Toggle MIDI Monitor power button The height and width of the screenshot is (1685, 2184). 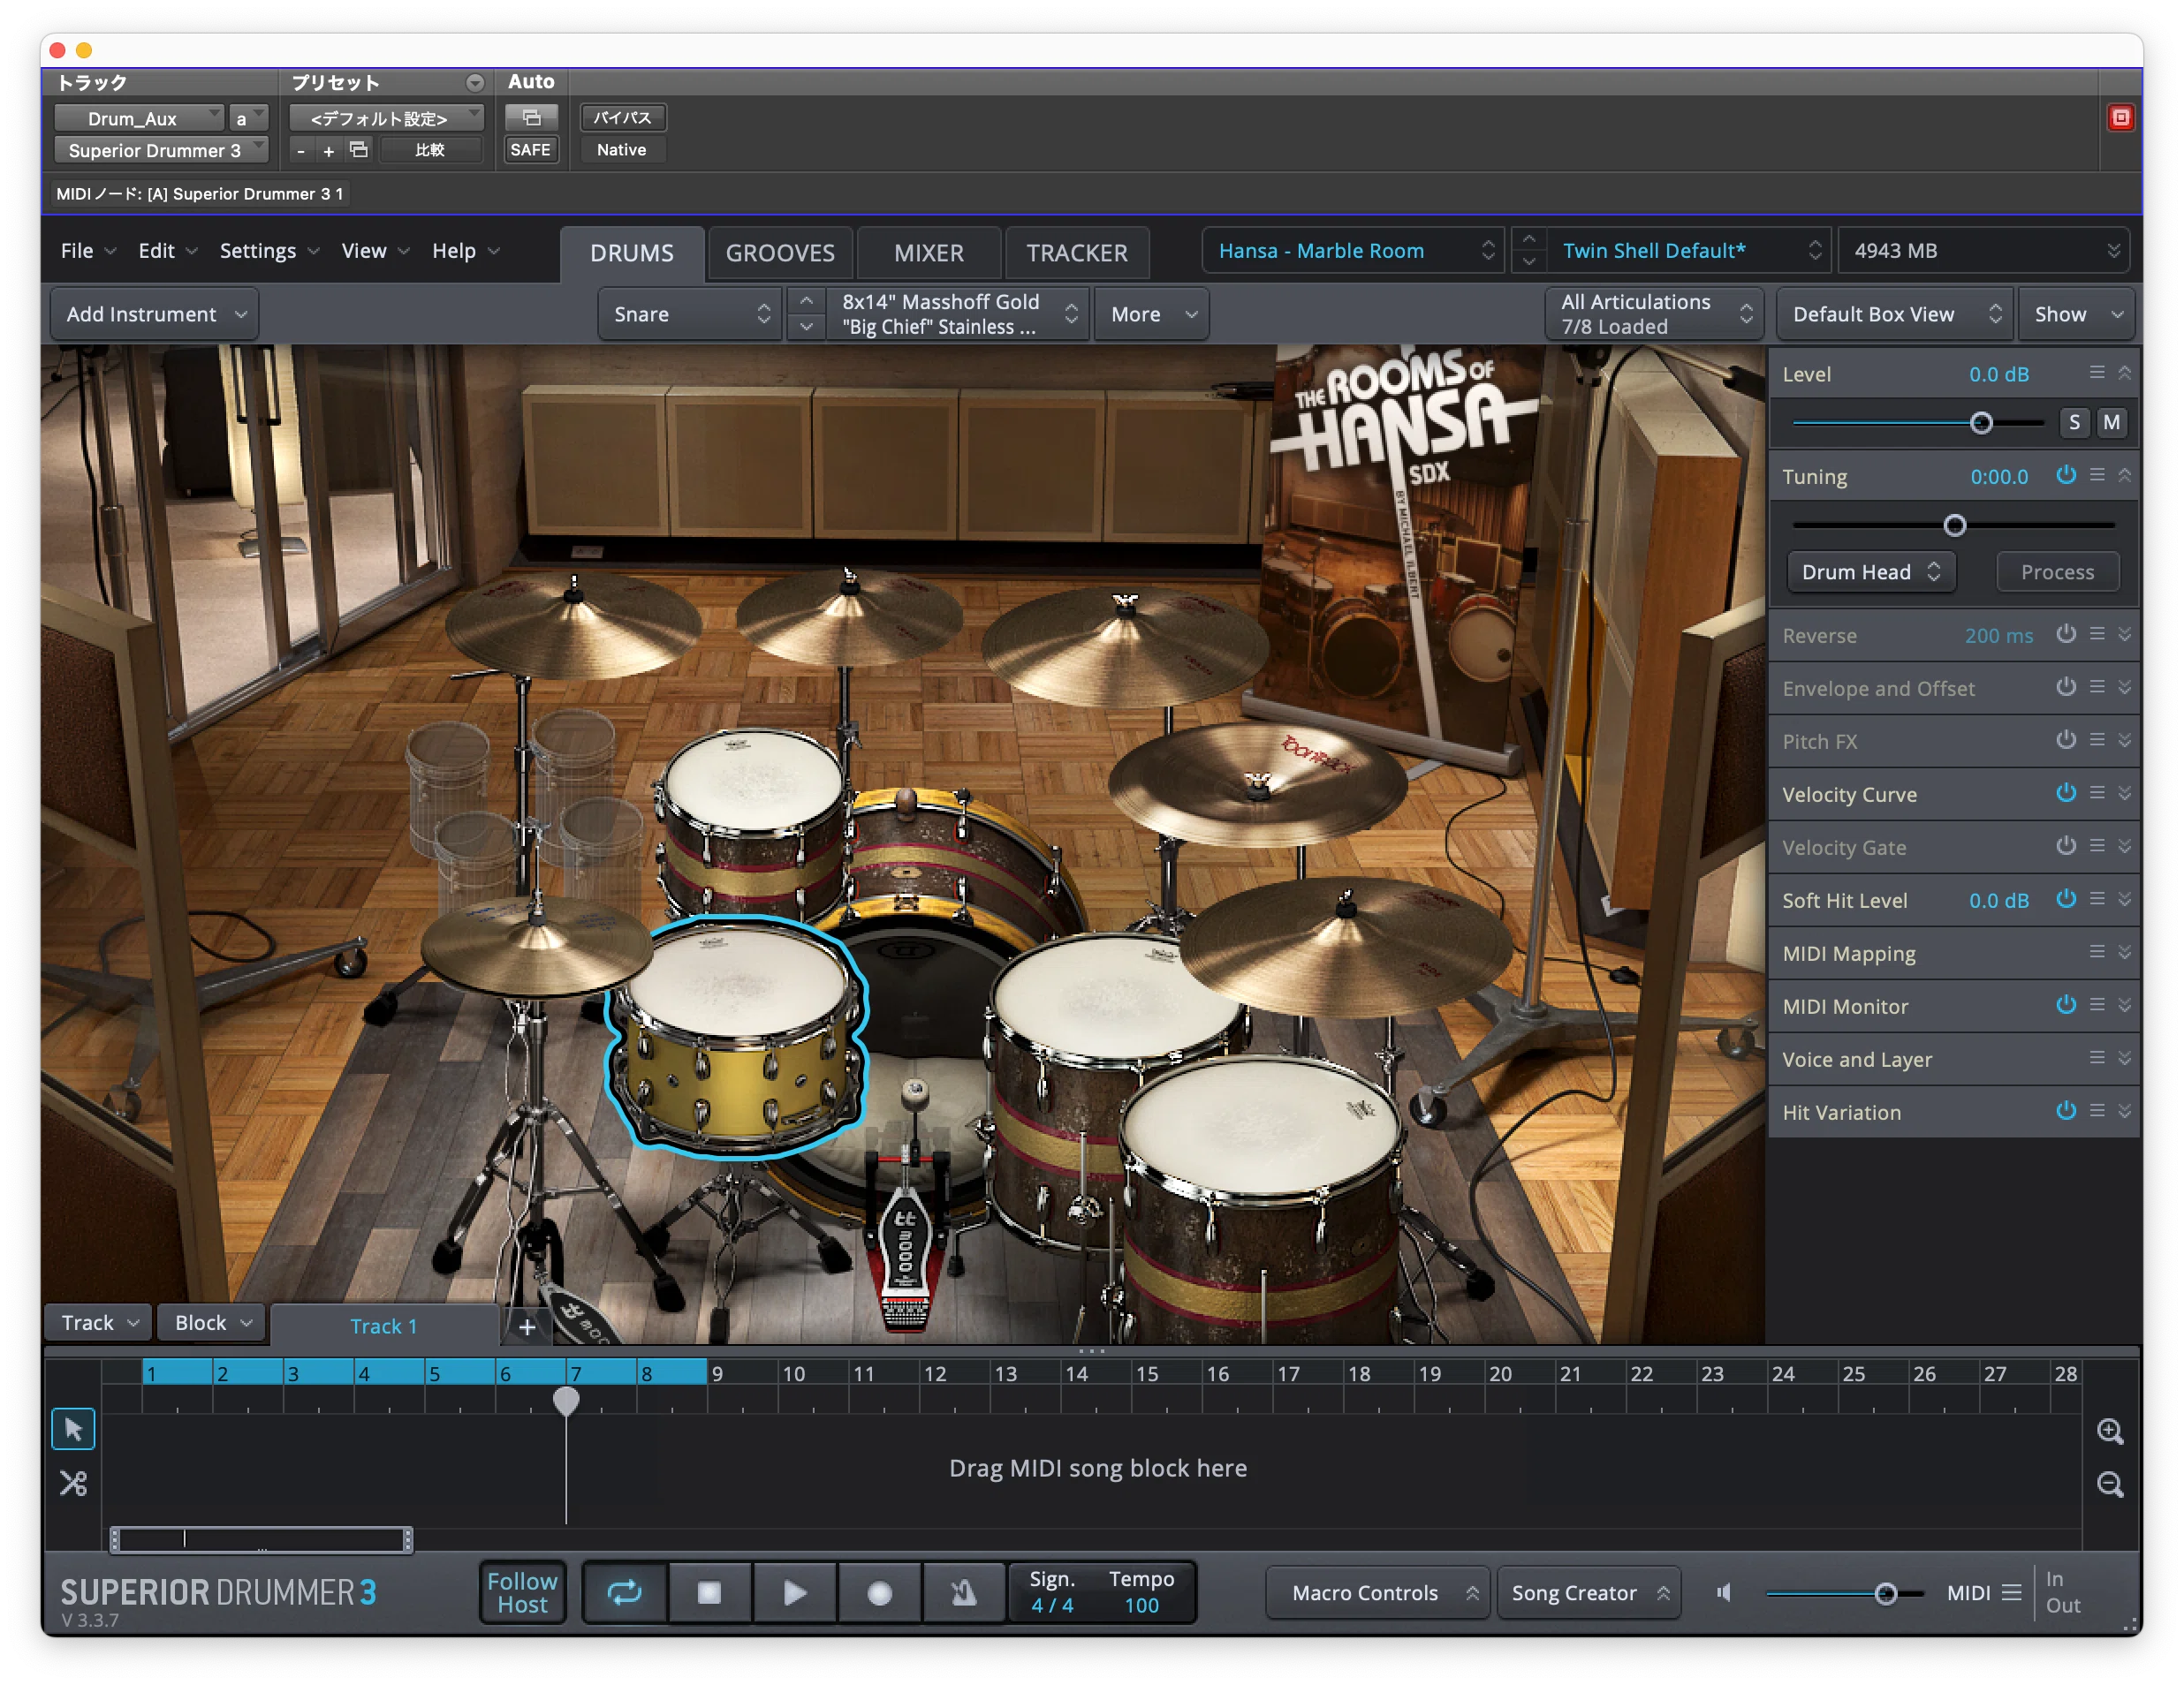(x=2065, y=1005)
